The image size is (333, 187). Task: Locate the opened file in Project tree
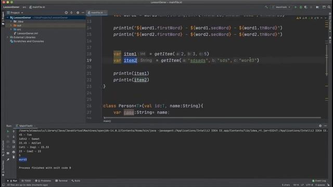click(x=66, y=12)
